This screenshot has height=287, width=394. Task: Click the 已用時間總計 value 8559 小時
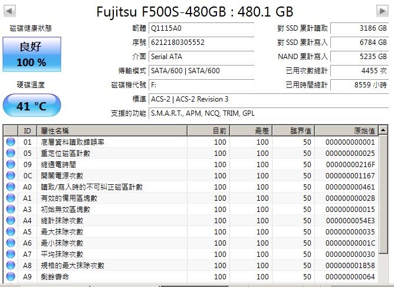click(359, 85)
